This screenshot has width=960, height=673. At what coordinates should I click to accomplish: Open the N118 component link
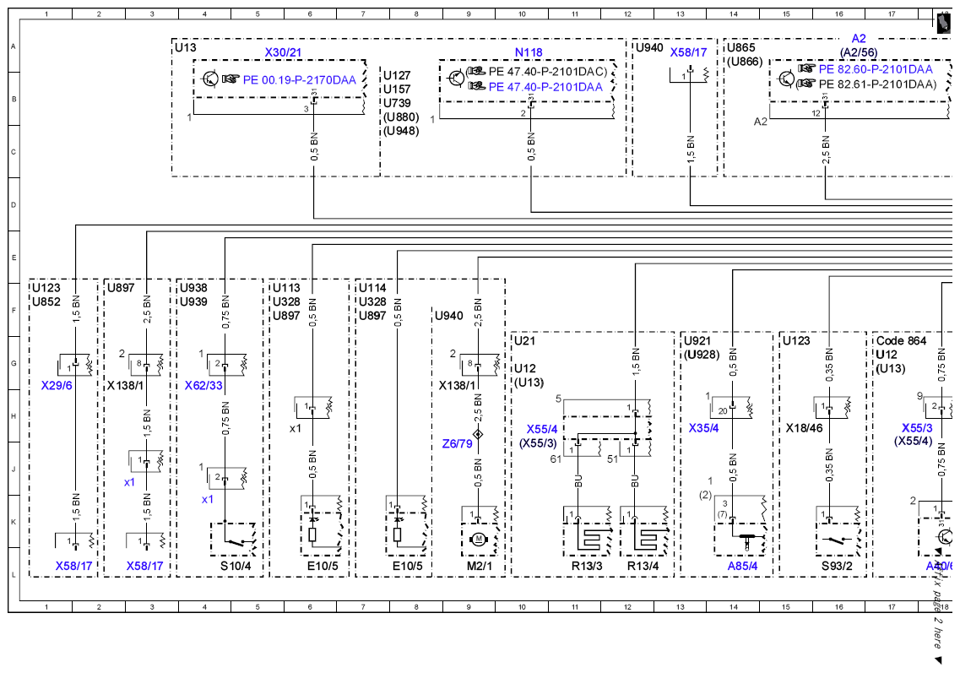click(529, 52)
